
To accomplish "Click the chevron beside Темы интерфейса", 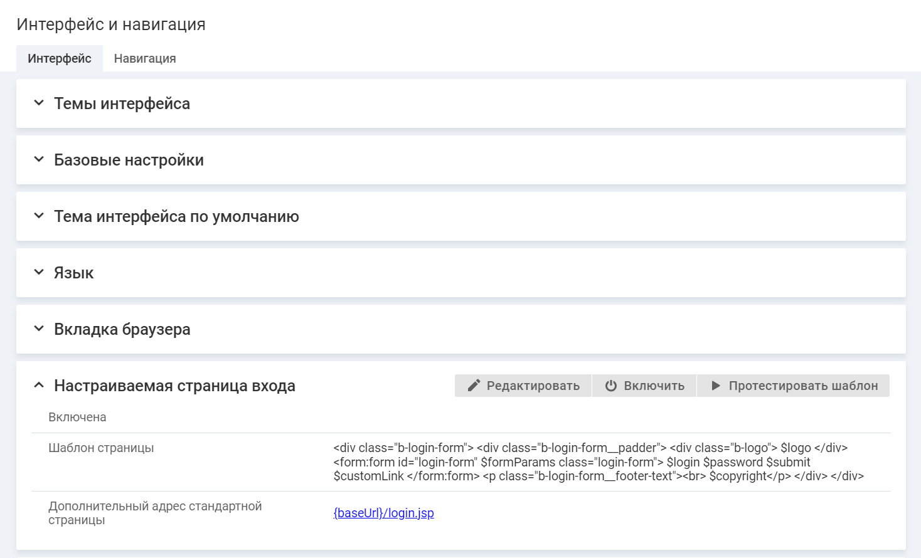I will [x=39, y=103].
